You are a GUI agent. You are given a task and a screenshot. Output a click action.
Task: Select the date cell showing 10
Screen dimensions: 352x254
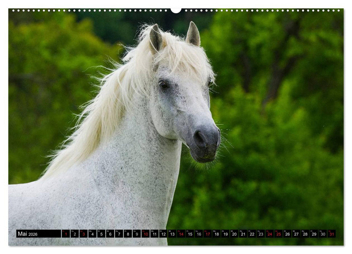146,234
